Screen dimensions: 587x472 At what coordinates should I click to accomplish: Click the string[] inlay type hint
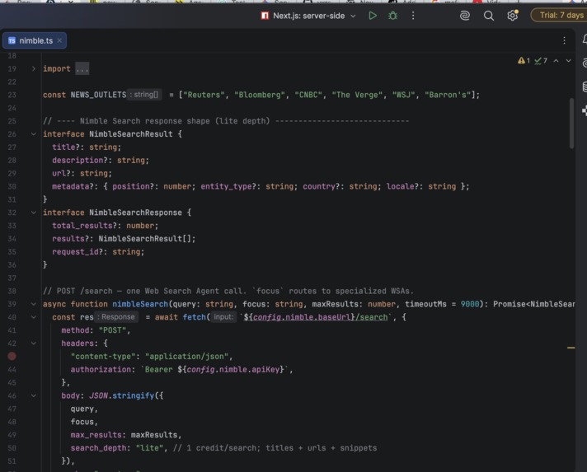144,95
